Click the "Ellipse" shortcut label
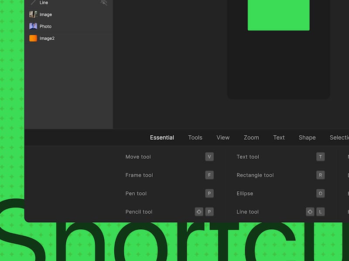Viewport: 349px width, 261px height. (x=245, y=194)
